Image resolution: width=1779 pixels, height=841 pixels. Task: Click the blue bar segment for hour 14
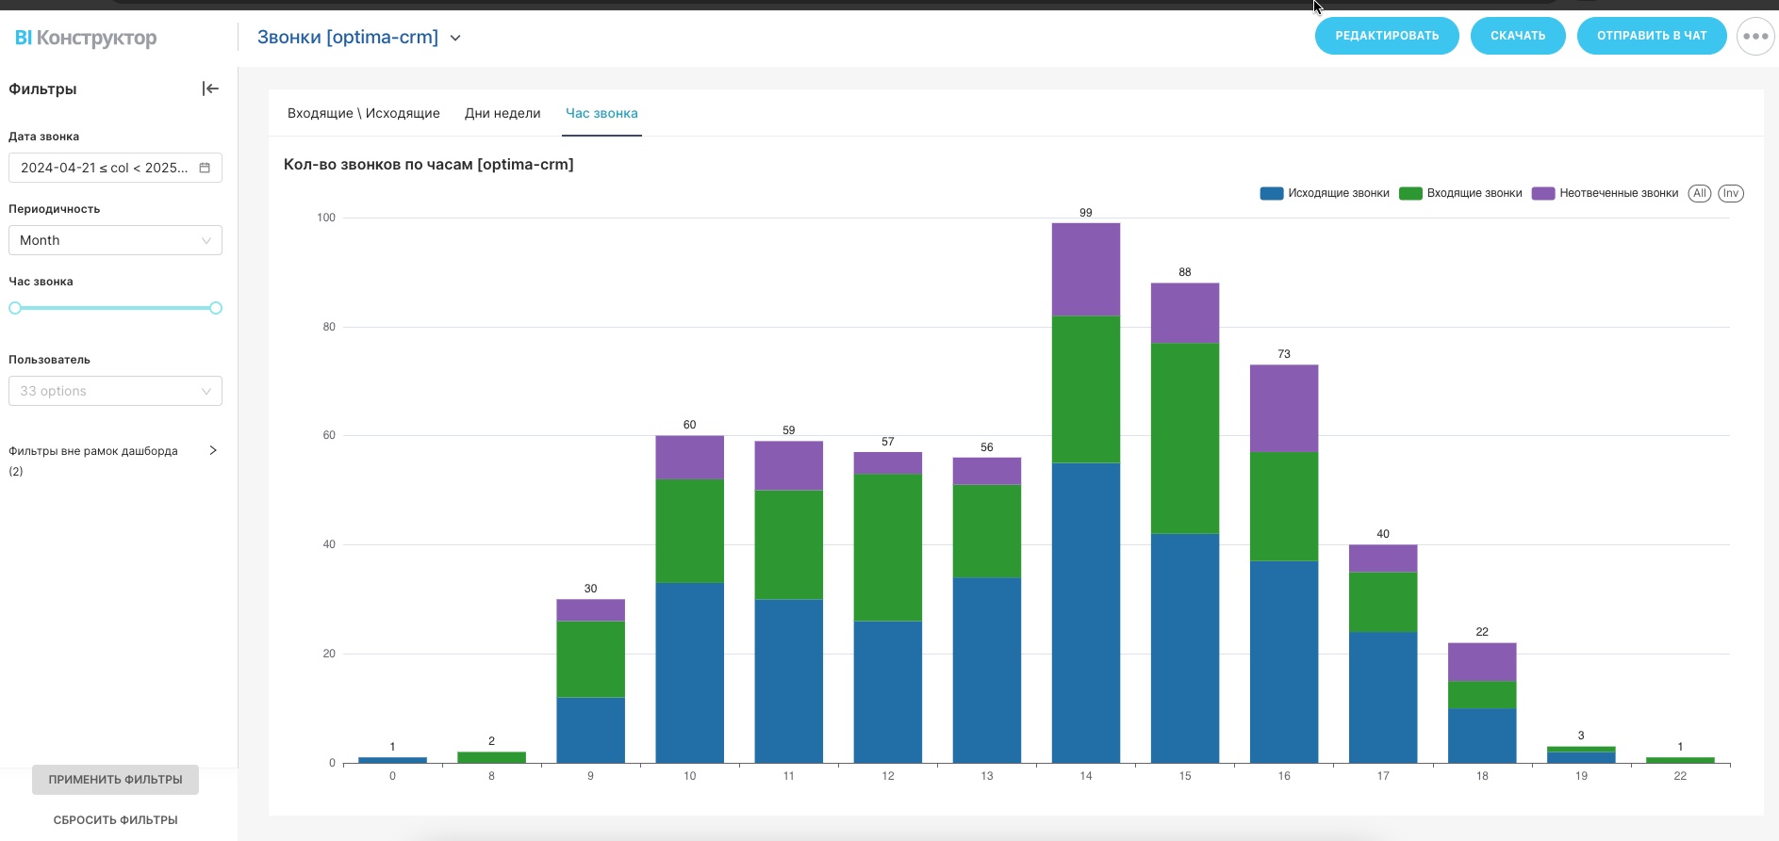(x=1086, y=612)
